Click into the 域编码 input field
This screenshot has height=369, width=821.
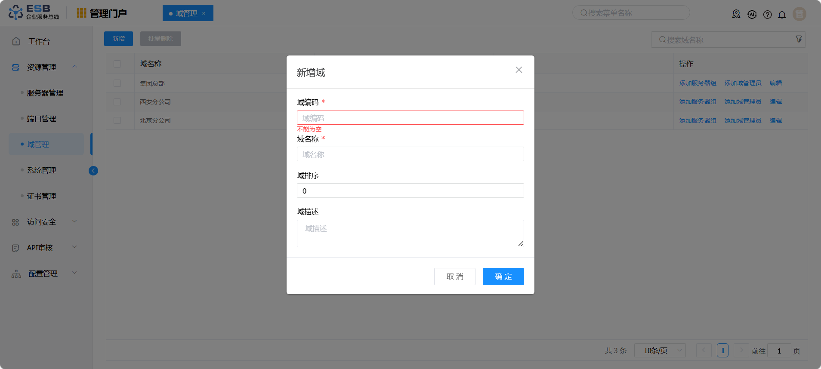click(410, 118)
